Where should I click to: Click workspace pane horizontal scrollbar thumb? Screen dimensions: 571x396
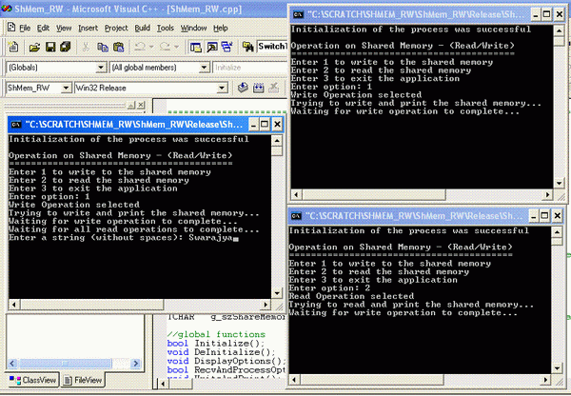click(x=66, y=364)
